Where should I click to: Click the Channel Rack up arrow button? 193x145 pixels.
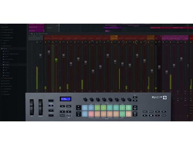click(x=135, y=108)
